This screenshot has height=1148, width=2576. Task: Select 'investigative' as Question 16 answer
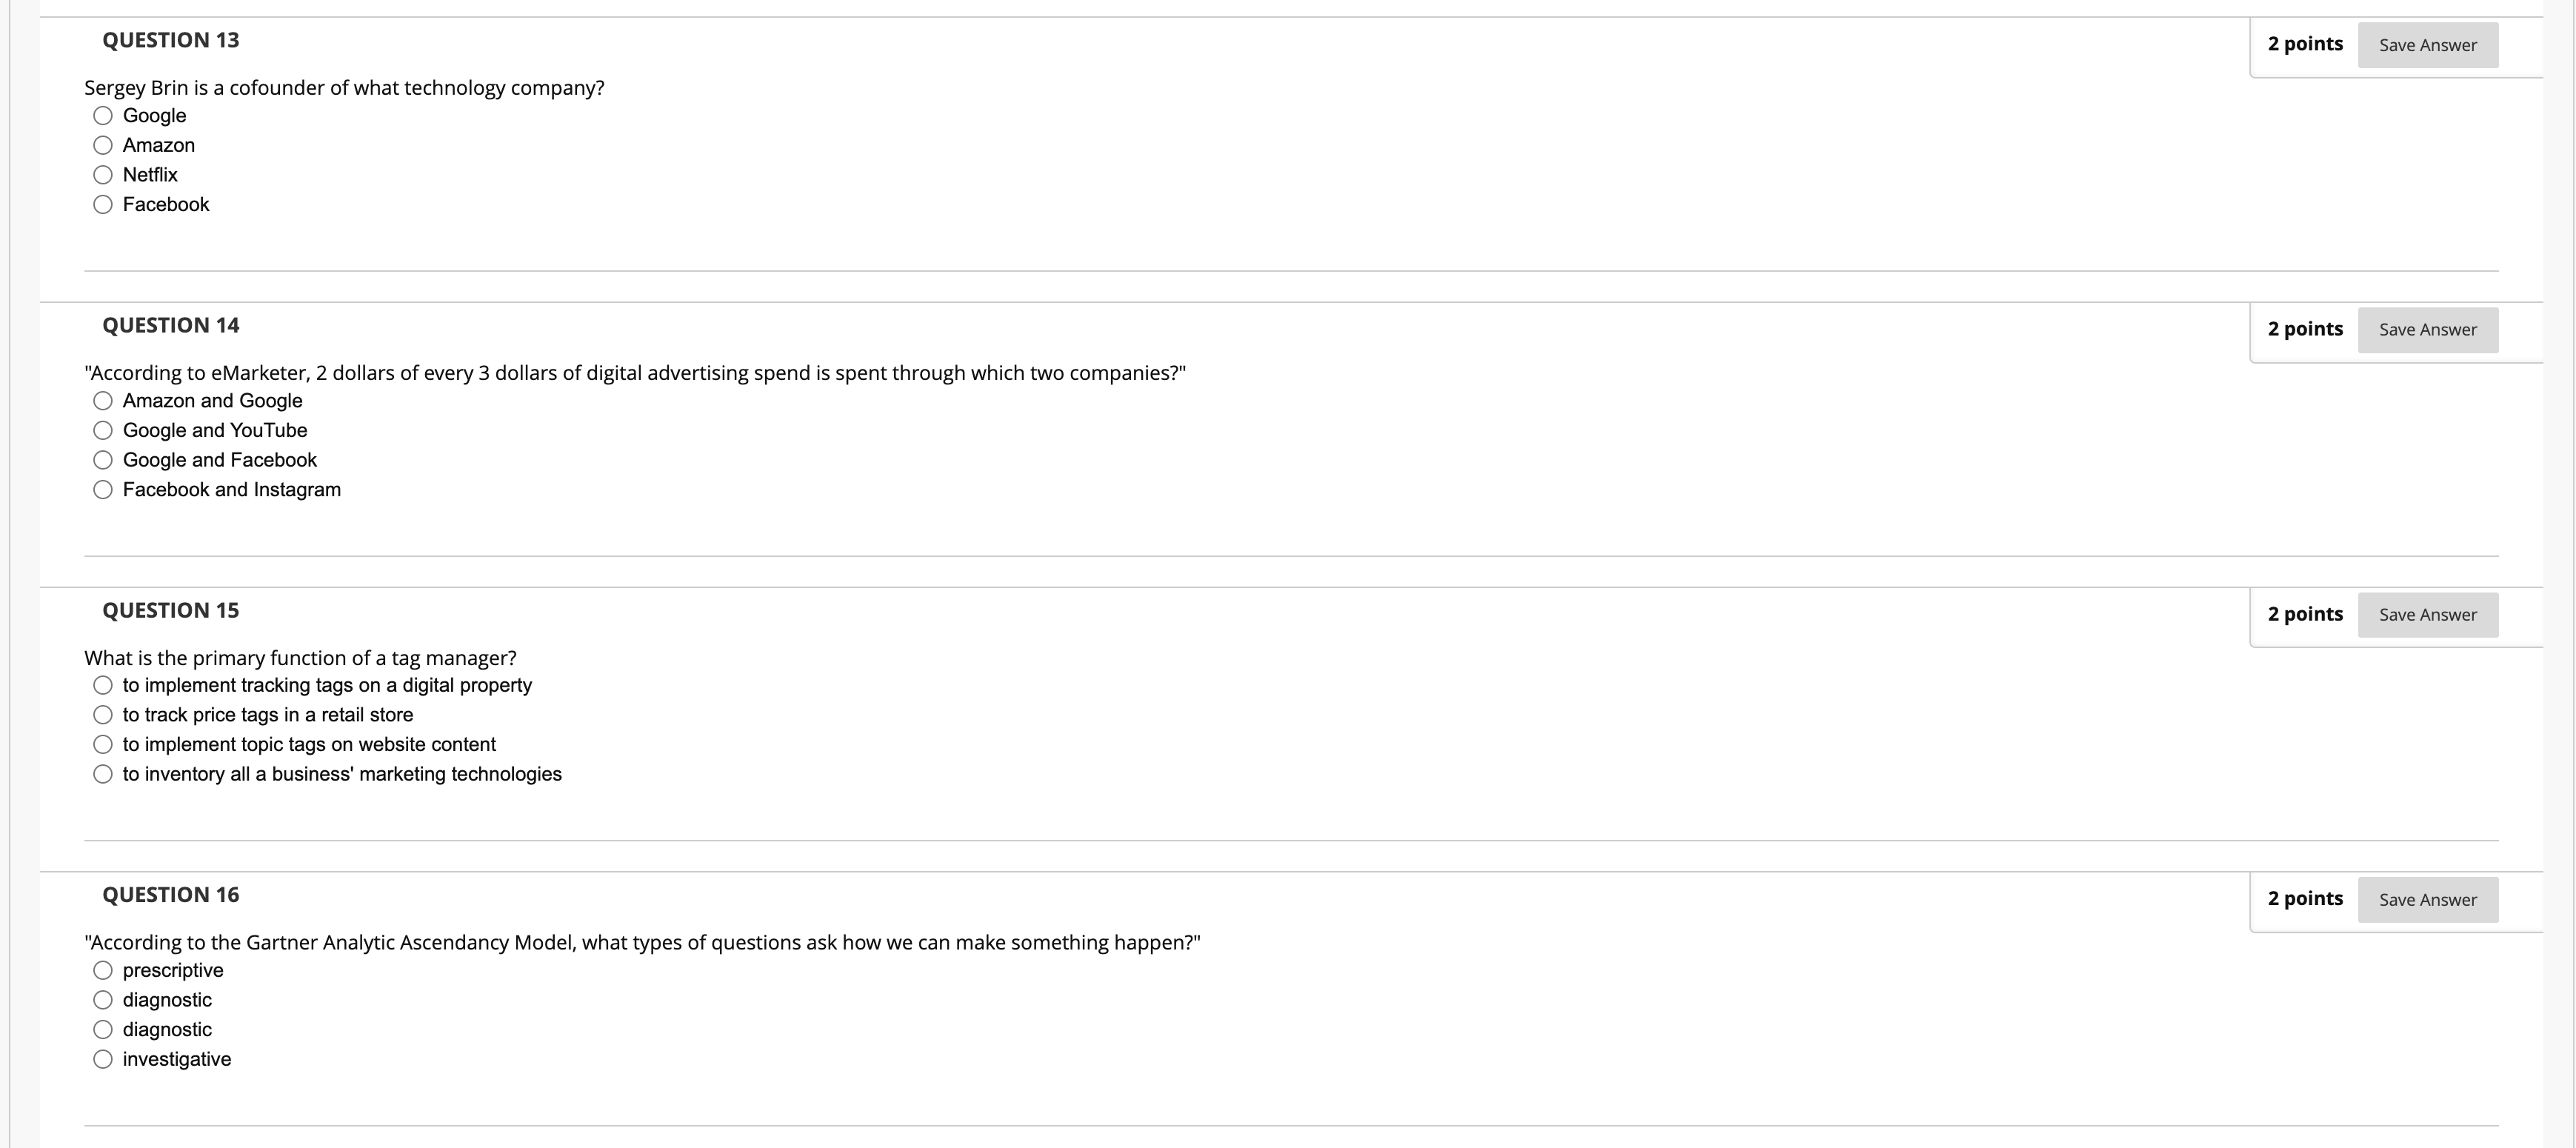103,1058
